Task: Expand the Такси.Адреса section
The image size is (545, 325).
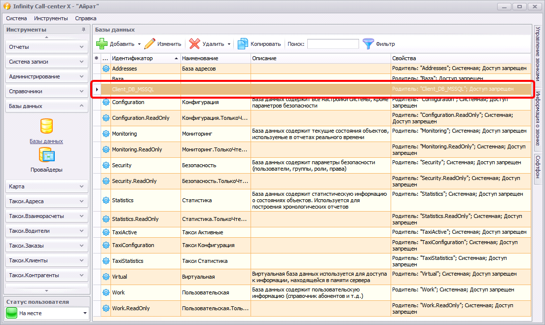Action: click(x=46, y=201)
